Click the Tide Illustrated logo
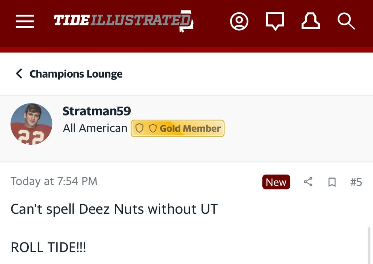The image size is (373, 264). (x=123, y=21)
